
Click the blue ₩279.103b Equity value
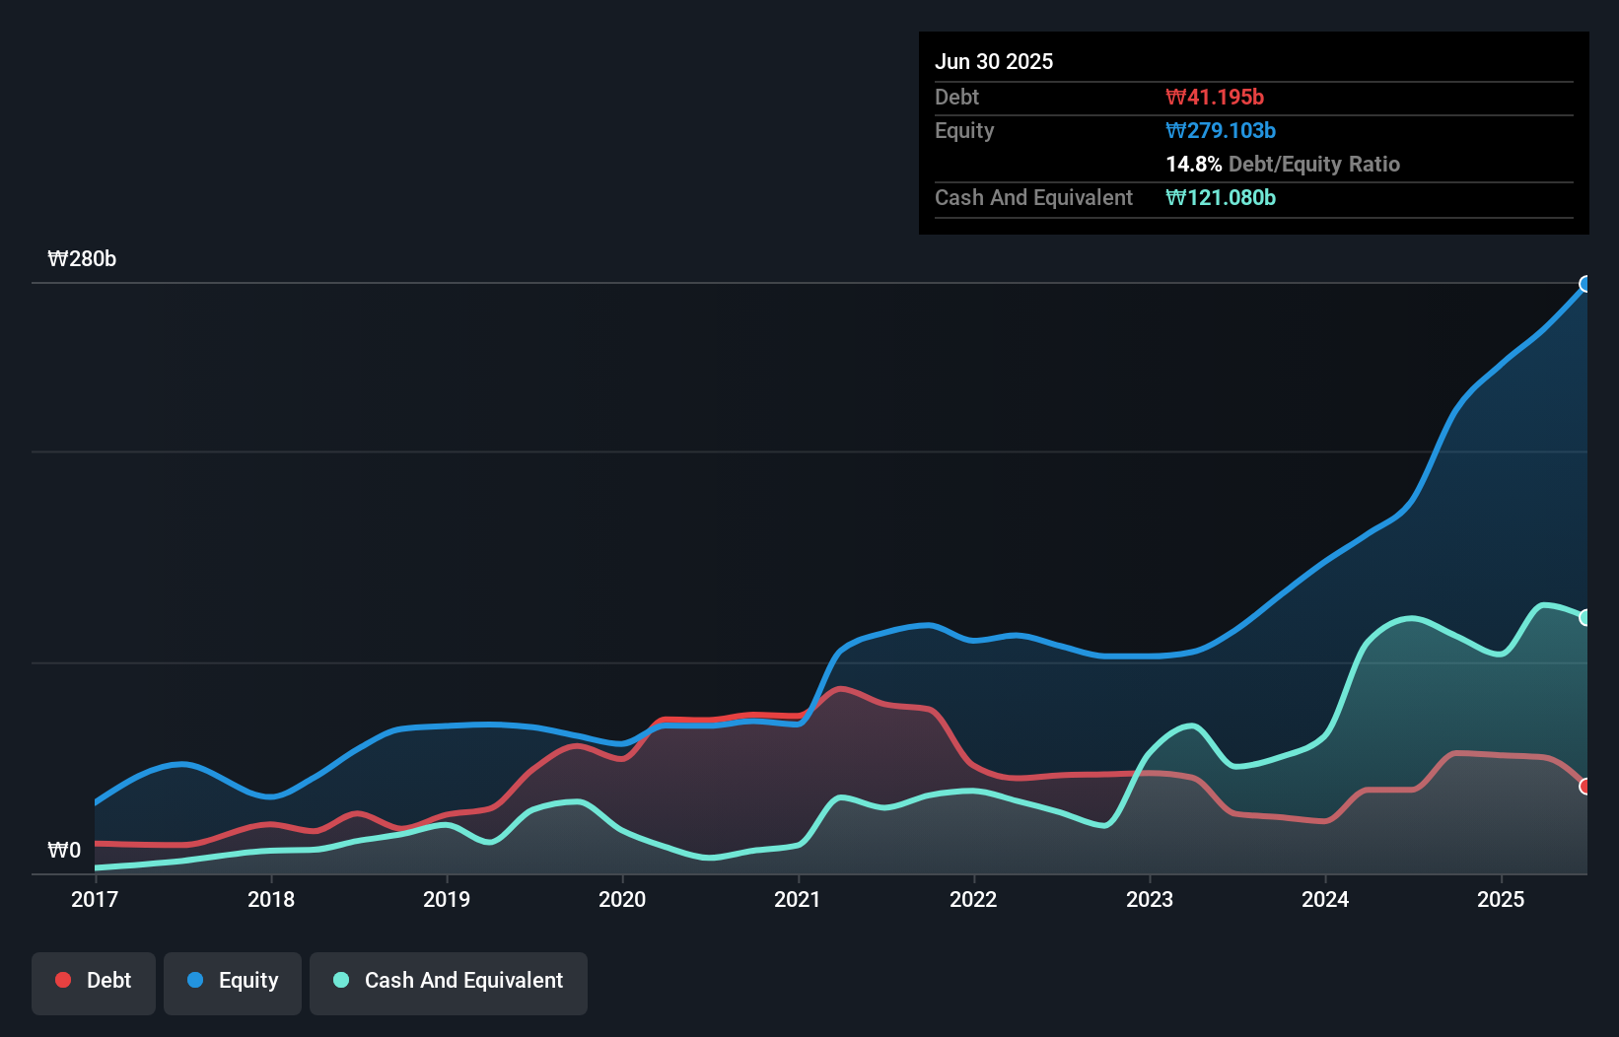(1221, 131)
